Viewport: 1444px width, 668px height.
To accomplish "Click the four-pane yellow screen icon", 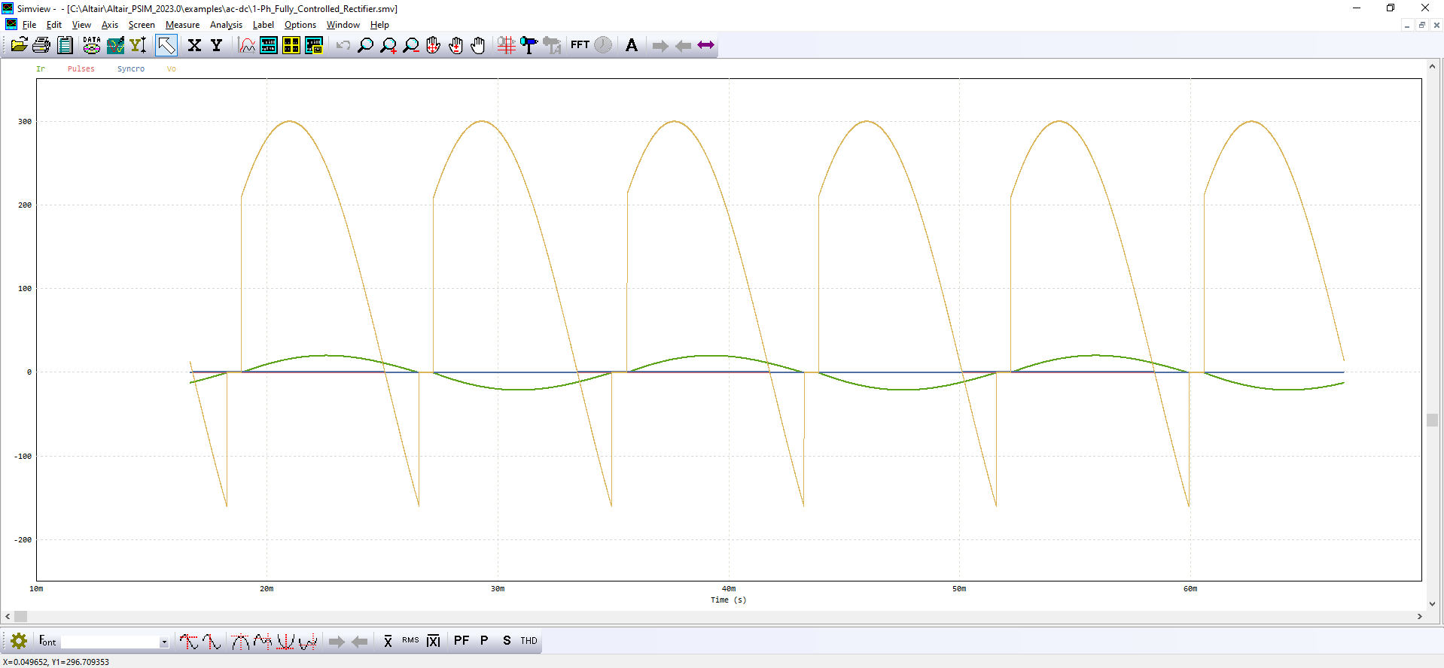I will click(291, 45).
